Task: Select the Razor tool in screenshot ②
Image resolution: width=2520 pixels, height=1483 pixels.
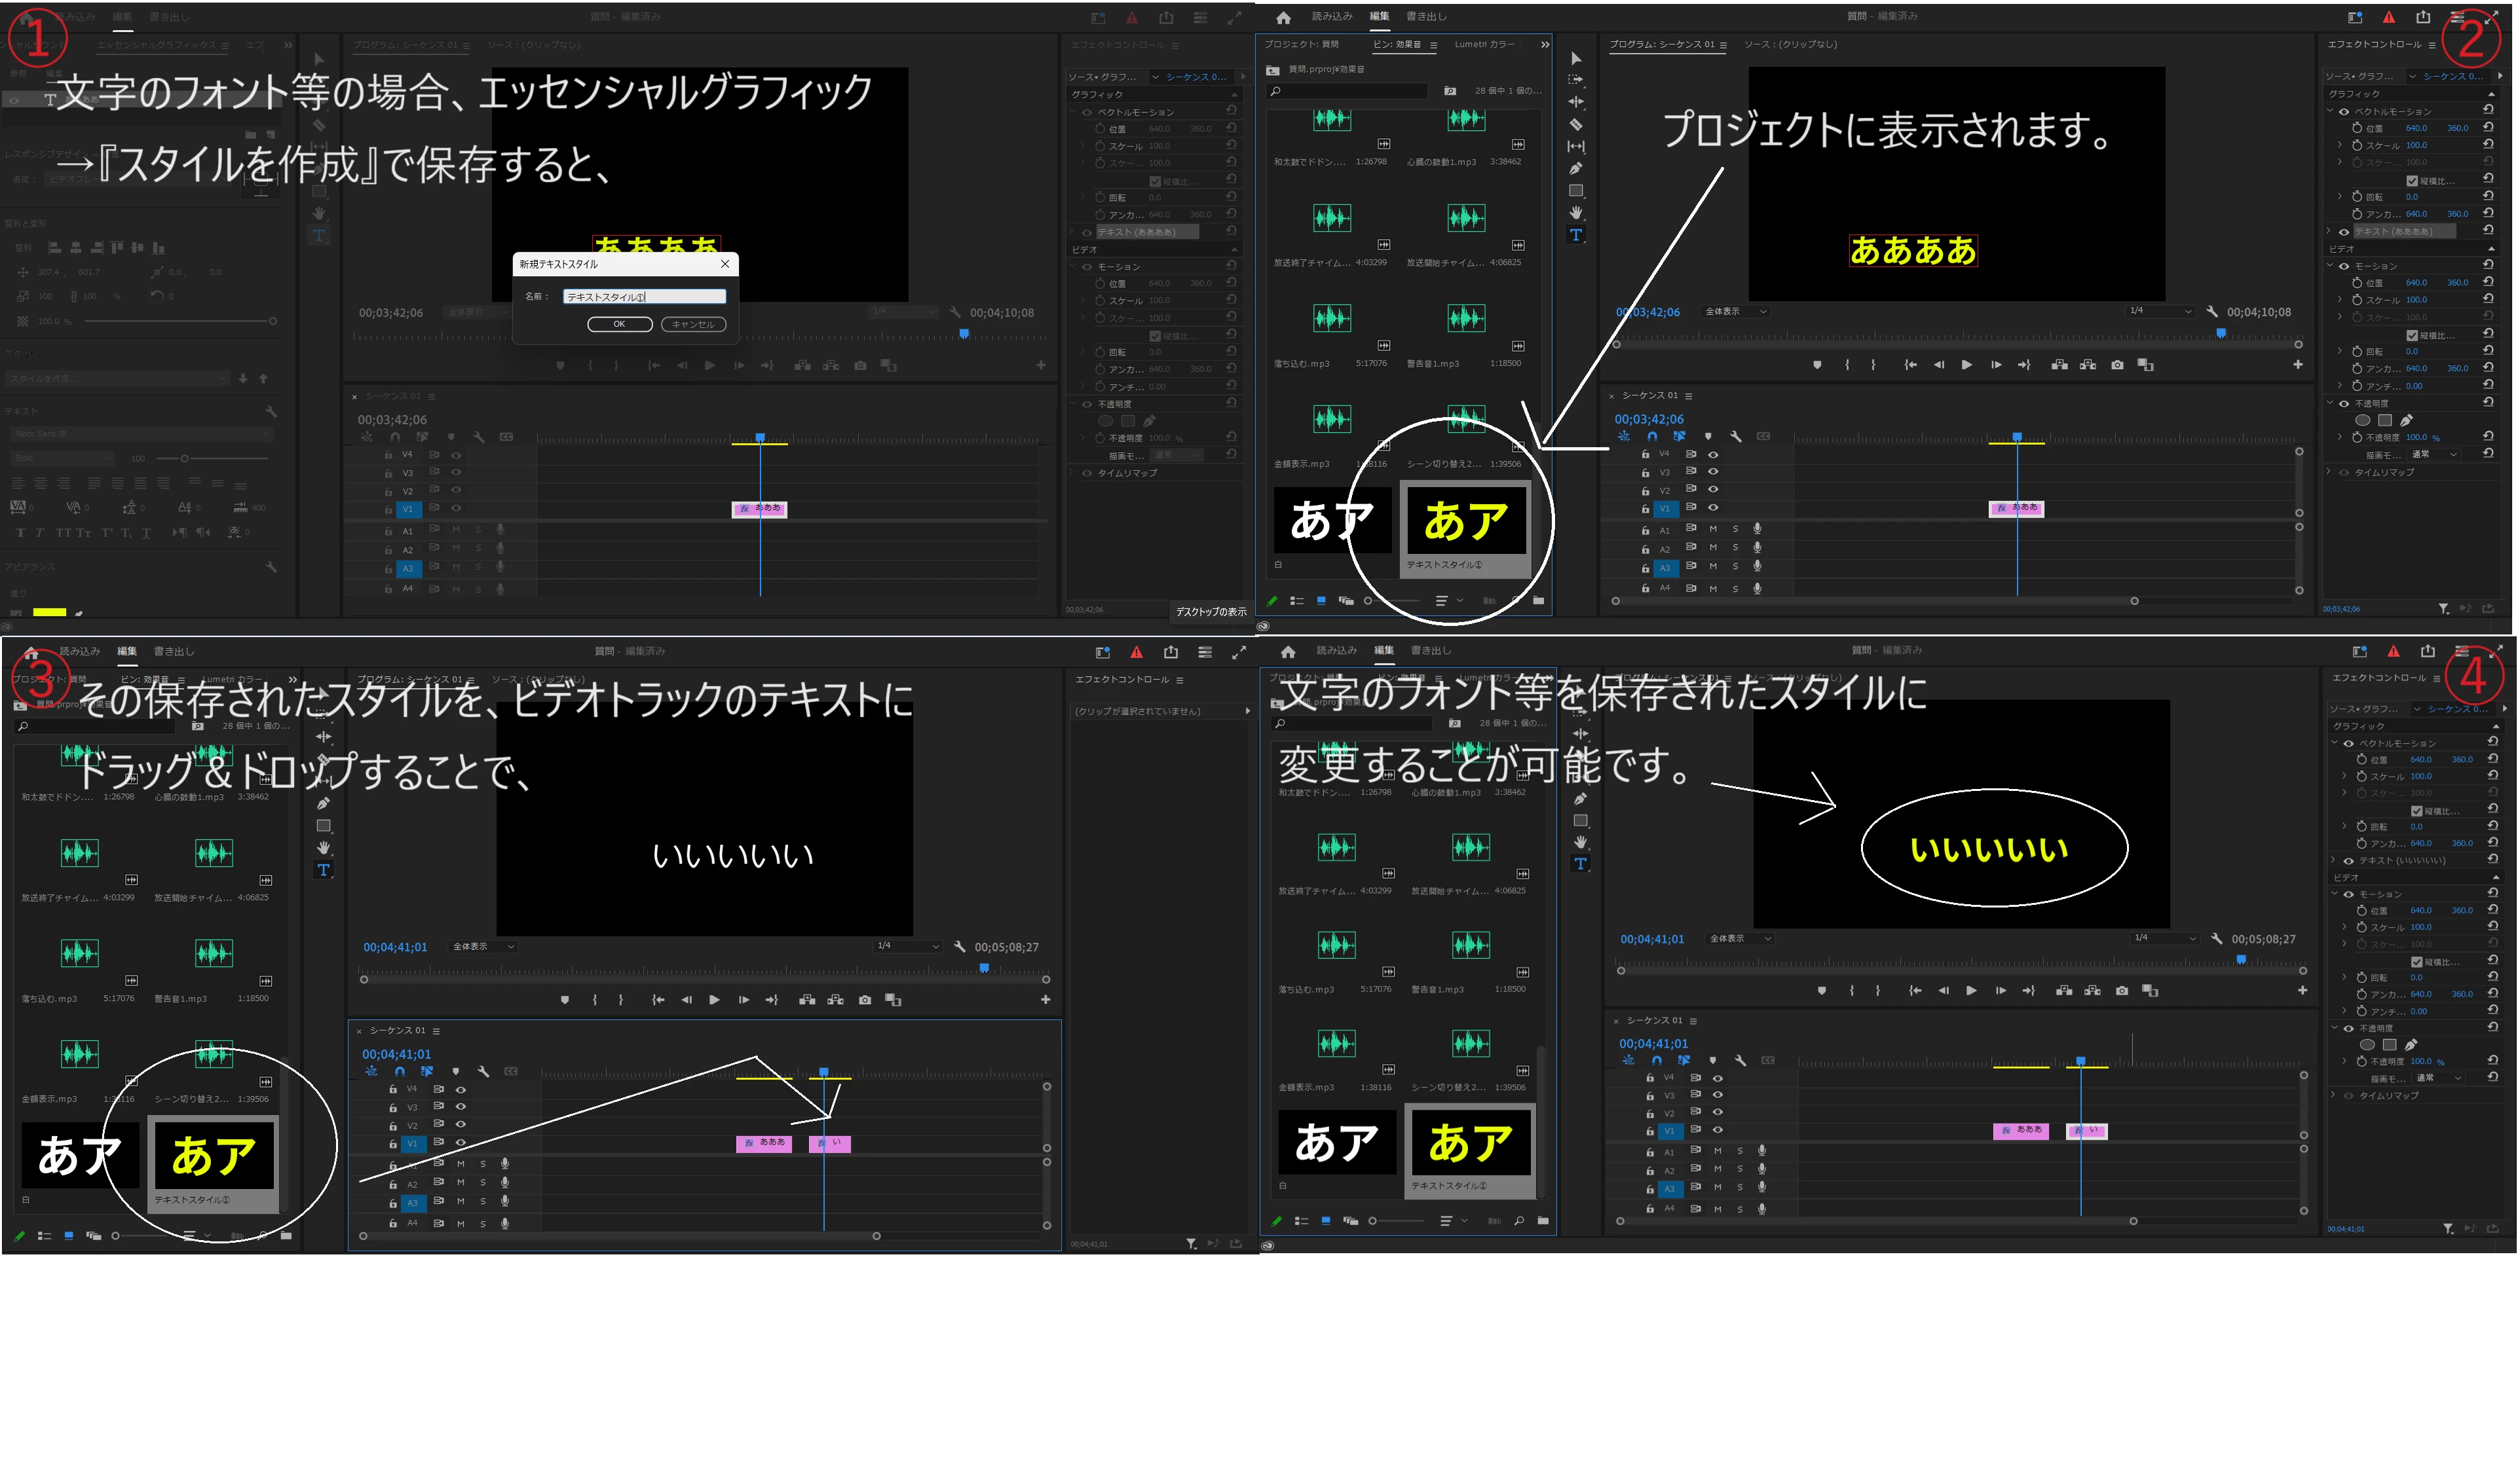Action: [x=1576, y=125]
